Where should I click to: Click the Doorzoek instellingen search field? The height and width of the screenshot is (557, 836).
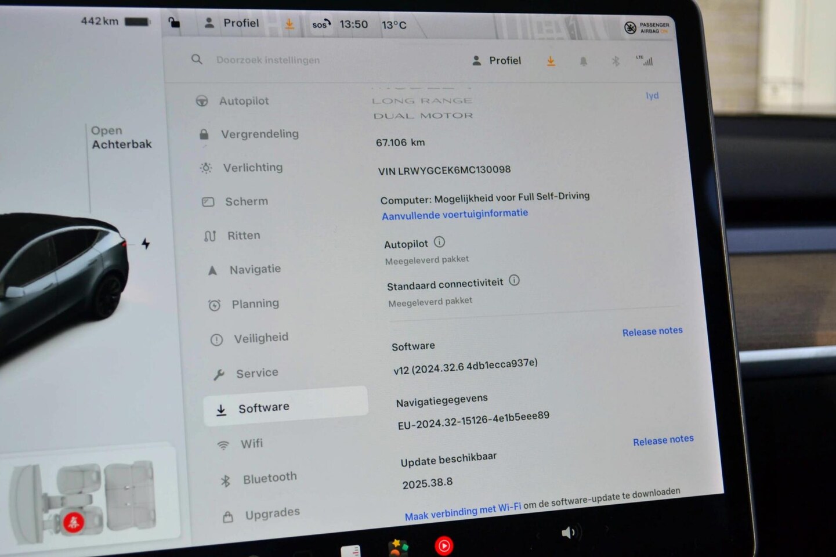tap(267, 60)
